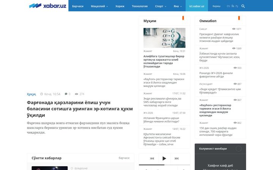Open the search magnifier icon
This screenshot has width=273, height=170.
pyautogui.click(x=243, y=6)
